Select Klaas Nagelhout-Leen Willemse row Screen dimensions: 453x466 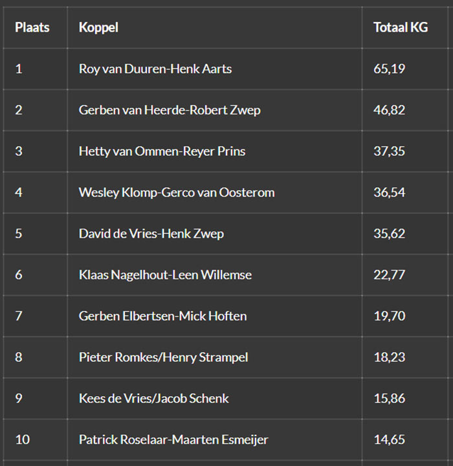(x=165, y=275)
